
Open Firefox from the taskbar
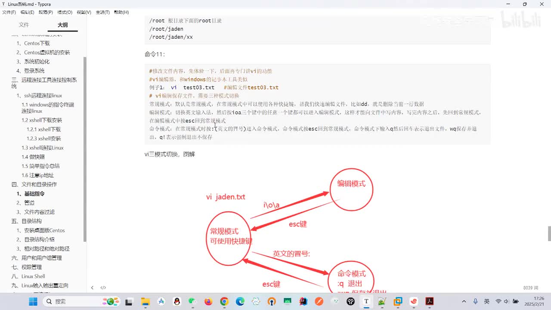208,301
